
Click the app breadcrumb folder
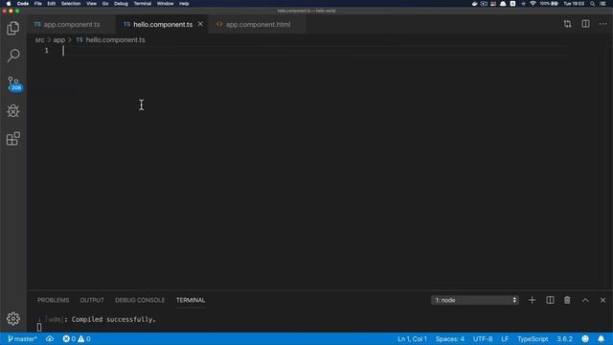click(x=59, y=40)
